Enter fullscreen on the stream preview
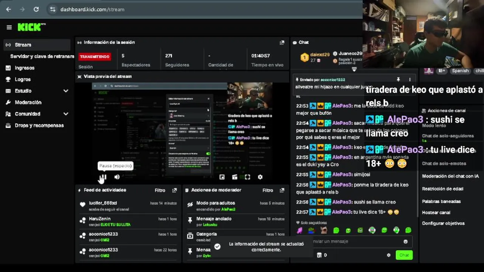Image resolution: width=484 pixels, height=272 pixels. (247, 177)
